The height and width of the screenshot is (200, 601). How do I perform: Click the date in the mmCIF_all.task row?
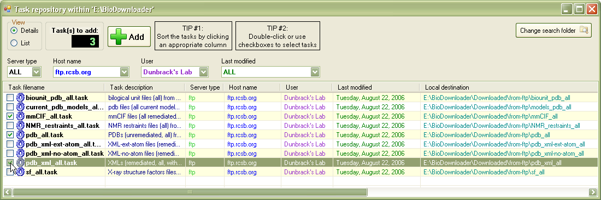370,116
